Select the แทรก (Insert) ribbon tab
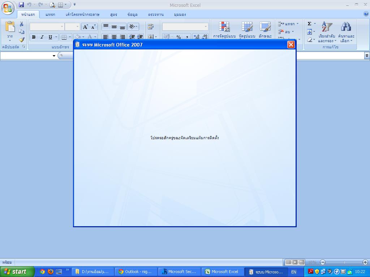The image size is (370, 277). pos(50,14)
